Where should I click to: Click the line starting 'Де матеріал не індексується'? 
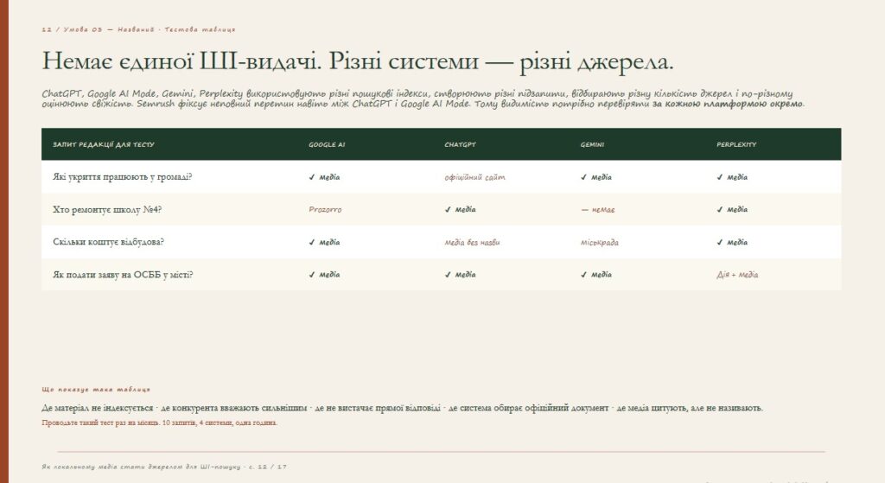(403, 407)
